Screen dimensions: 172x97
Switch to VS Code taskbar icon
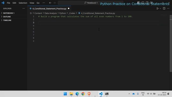point(101,94)
